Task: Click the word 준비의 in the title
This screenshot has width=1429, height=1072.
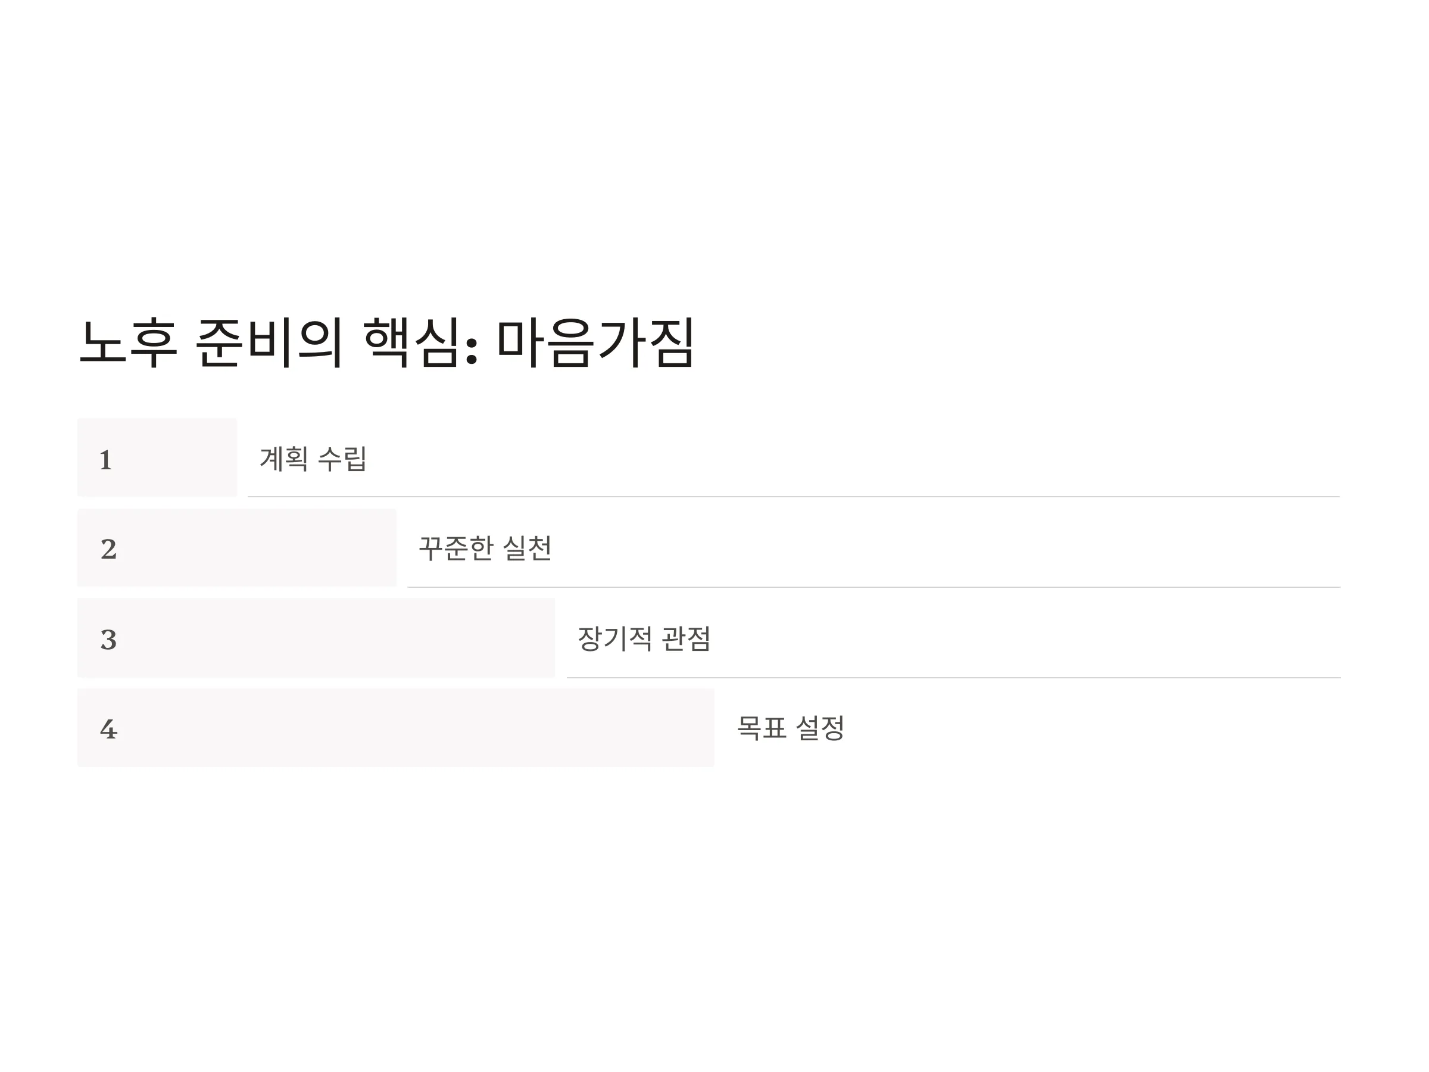Action: [x=269, y=342]
